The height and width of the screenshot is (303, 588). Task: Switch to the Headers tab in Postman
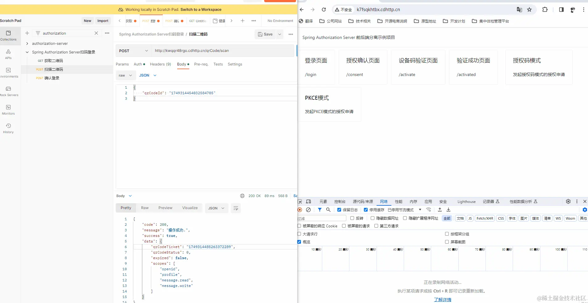pyautogui.click(x=160, y=64)
